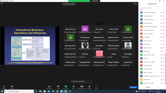The width and height of the screenshot is (166, 93).
Task: Click Mute All in participants panel
Action: (148, 87)
